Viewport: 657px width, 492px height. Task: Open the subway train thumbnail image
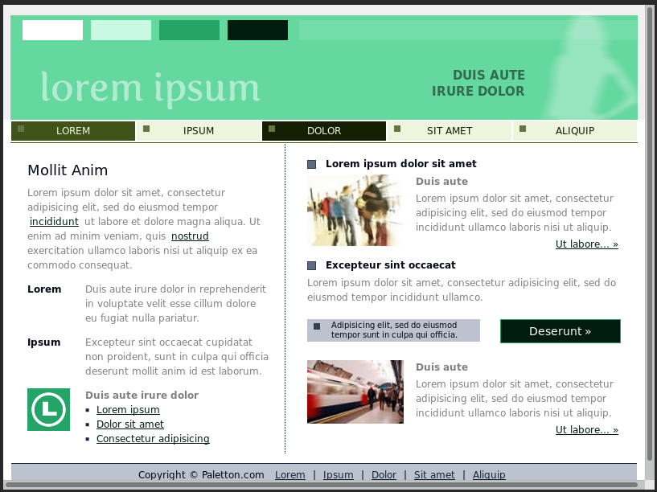[x=355, y=392]
